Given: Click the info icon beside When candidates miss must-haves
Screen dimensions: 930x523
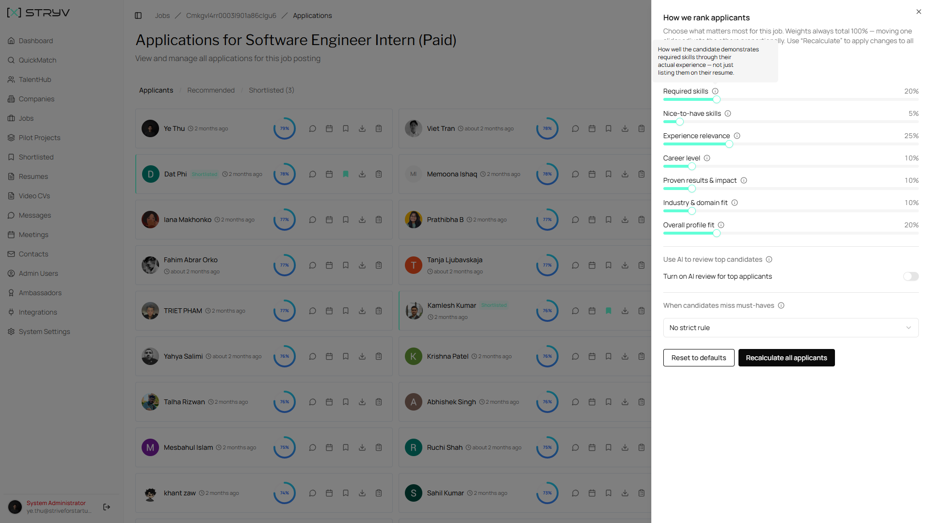Looking at the screenshot, I should (x=781, y=305).
